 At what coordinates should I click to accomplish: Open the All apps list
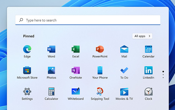click(142, 36)
